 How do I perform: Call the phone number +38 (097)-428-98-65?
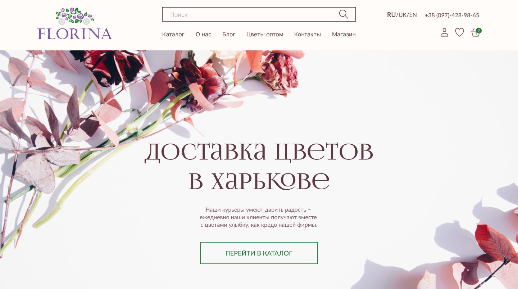(452, 15)
